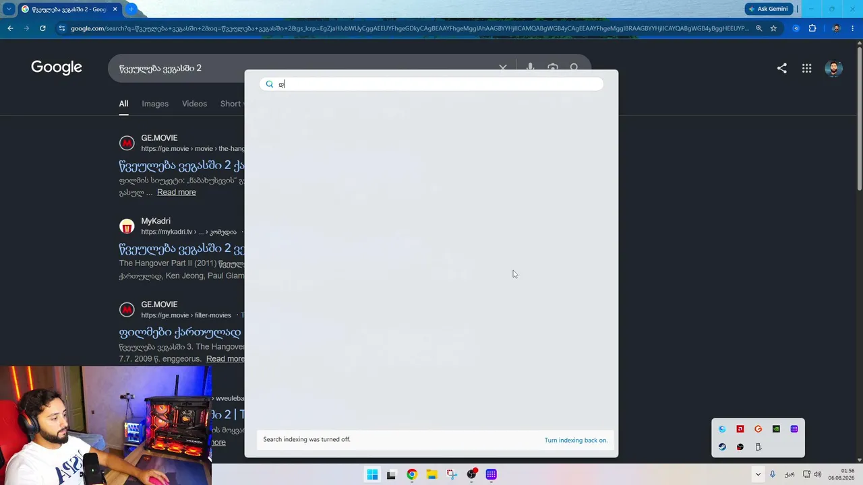Click Turn indexing back on link

576,440
